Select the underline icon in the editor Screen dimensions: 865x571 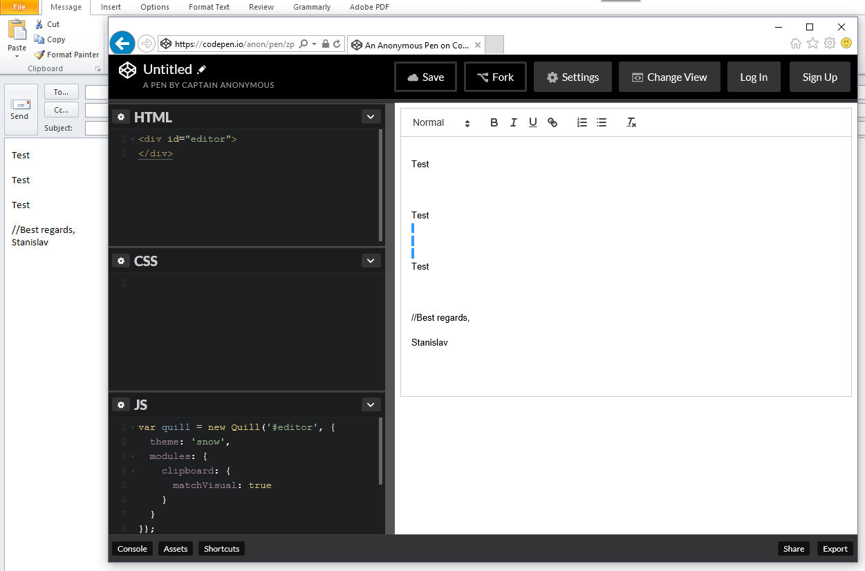click(532, 122)
